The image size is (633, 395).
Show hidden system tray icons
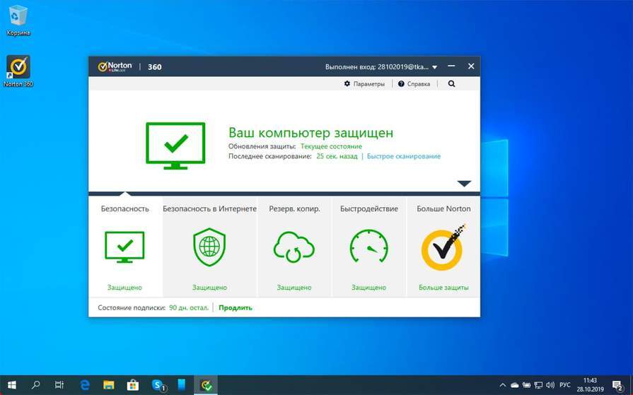coord(502,385)
